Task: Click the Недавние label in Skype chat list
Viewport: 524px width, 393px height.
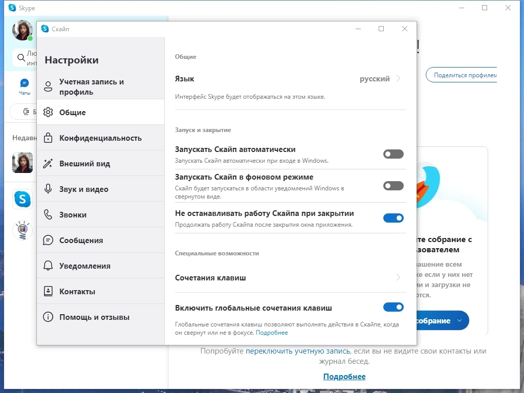Action: (x=24, y=138)
